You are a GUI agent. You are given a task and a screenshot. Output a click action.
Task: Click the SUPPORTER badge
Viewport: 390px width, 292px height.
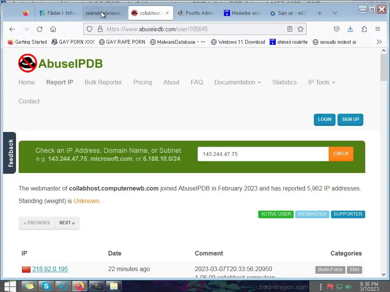tap(348, 214)
